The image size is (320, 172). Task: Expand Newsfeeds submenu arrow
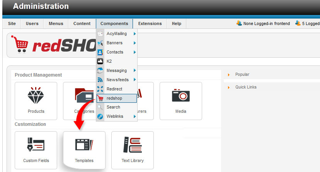[135, 80]
